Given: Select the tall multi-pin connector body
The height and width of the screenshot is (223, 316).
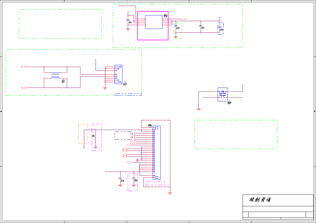Looking at the screenshot, I should (157, 152).
